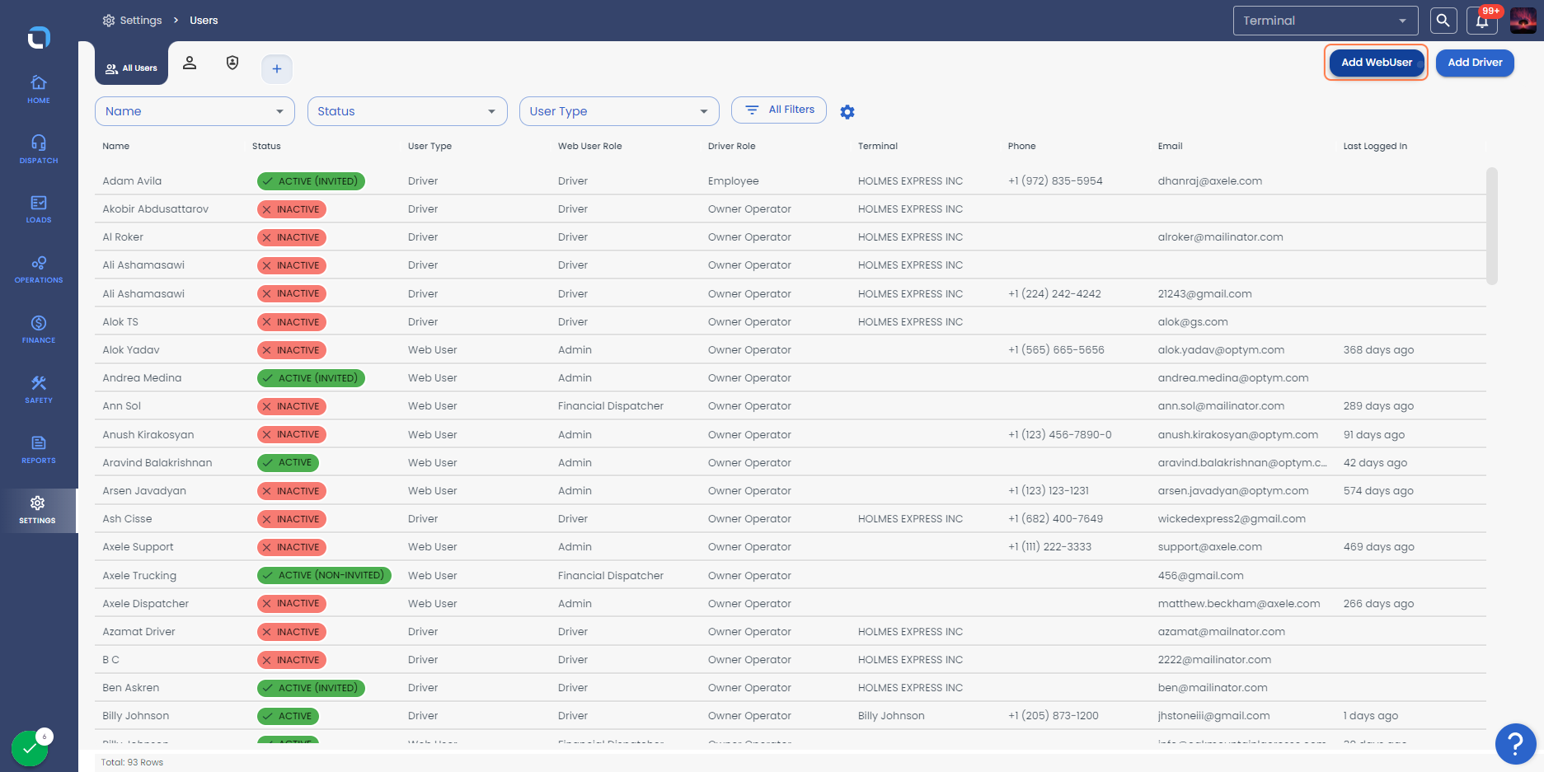Sort by Last Logged In column header
Viewport: 1544px width, 772px height.
coord(1375,146)
